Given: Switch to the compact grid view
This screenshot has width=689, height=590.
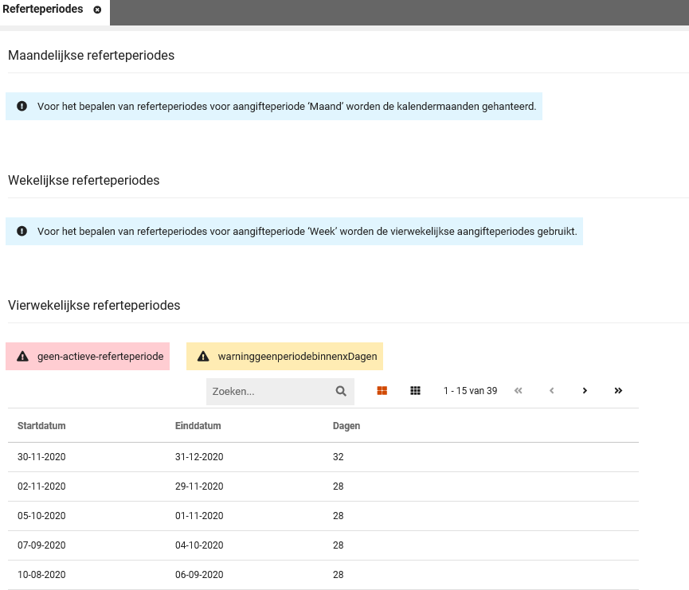Looking at the screenshot, I should click(x=415, y=391).
